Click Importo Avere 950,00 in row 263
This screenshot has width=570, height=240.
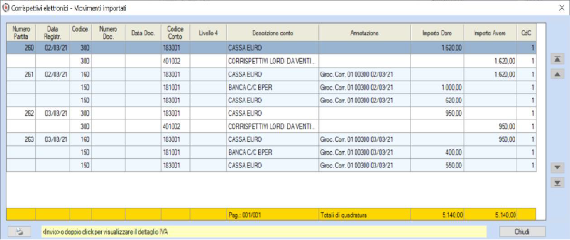[491, 139]
